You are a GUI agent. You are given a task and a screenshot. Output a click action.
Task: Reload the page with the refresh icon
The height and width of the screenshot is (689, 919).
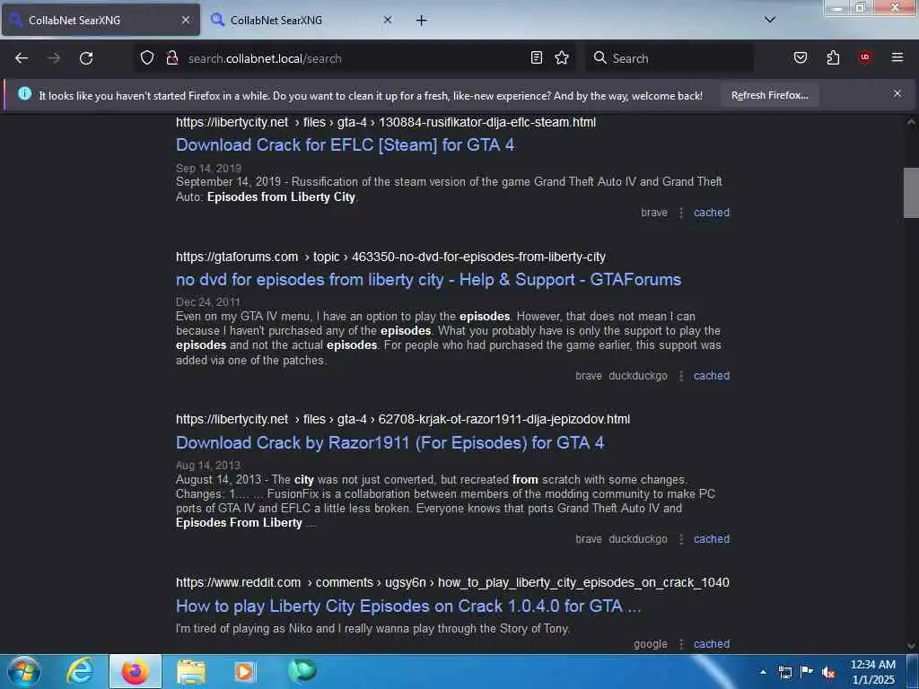coord(86,58)
